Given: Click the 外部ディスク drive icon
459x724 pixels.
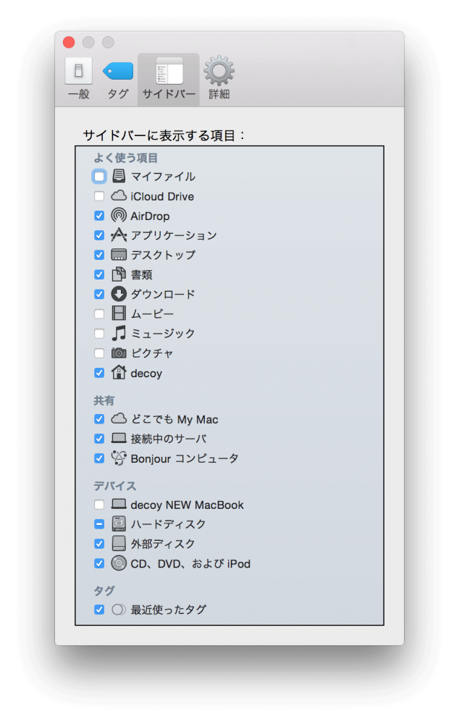Looking at the screenshot, I should 119,544.
